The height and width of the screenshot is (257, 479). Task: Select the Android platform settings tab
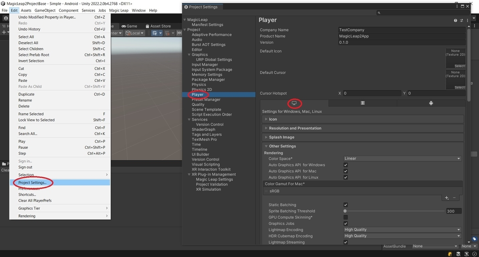coord(431,103)
